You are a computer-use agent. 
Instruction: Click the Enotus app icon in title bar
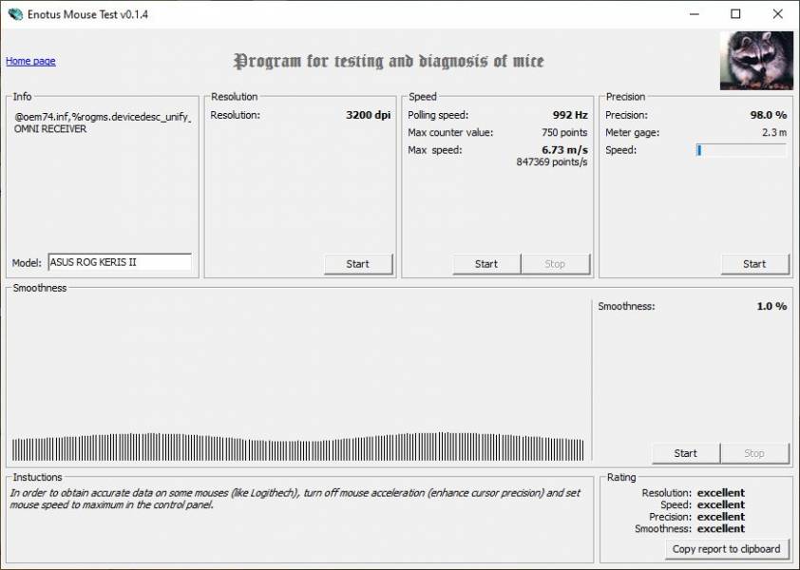(15, 14)
